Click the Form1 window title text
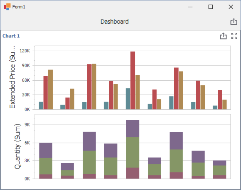Screen dimensions: 241x190 coord(19,7)
